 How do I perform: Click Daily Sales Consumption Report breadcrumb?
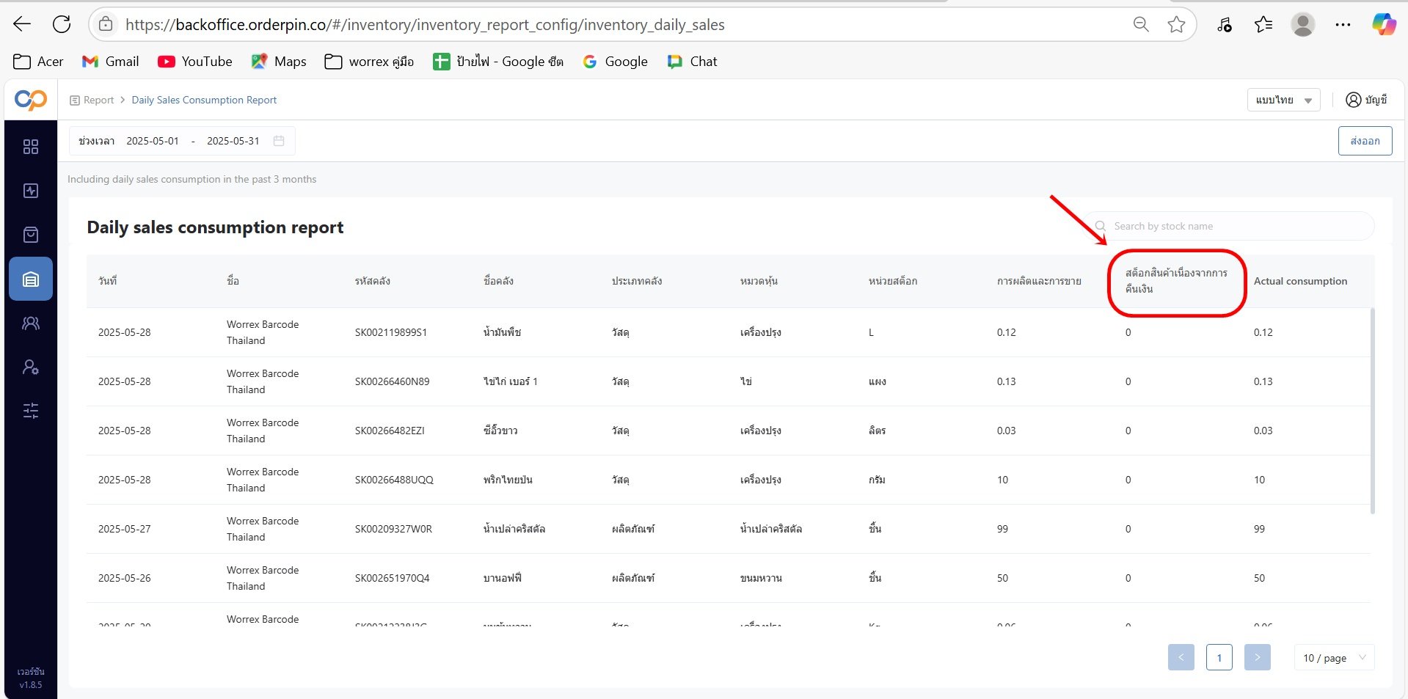[204, 100]
